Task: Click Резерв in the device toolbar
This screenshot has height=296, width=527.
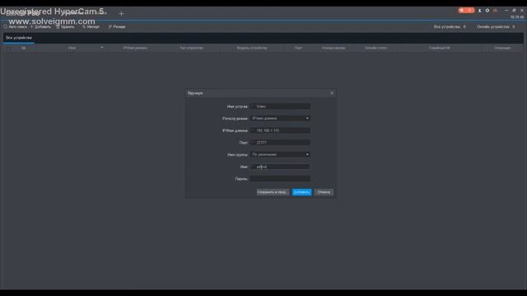Action: [x=117, y=26]
